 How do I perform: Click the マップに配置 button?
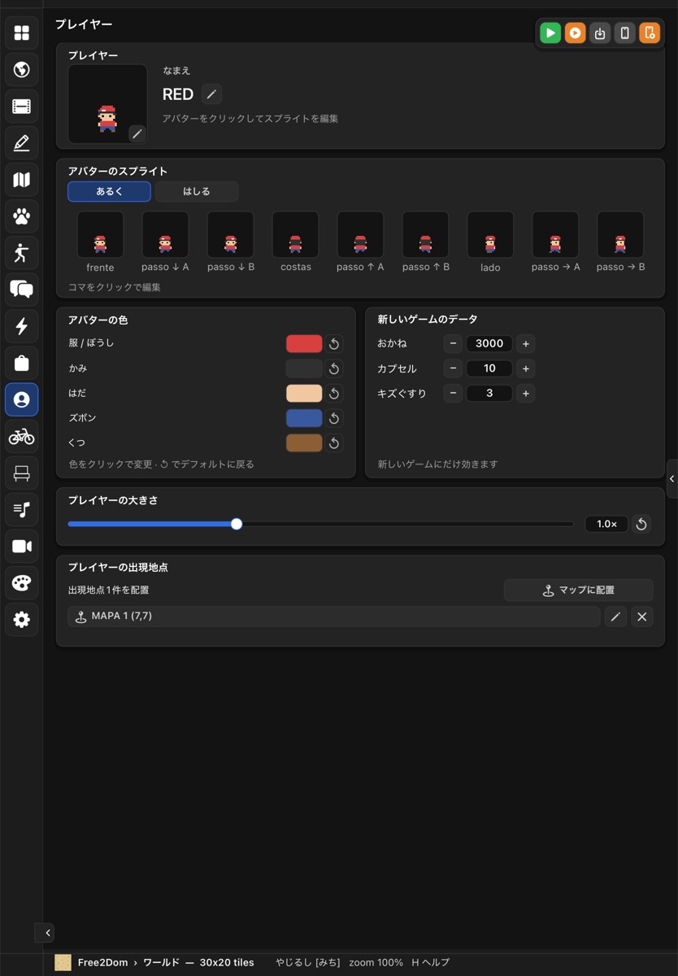click(x=579, y=590)
